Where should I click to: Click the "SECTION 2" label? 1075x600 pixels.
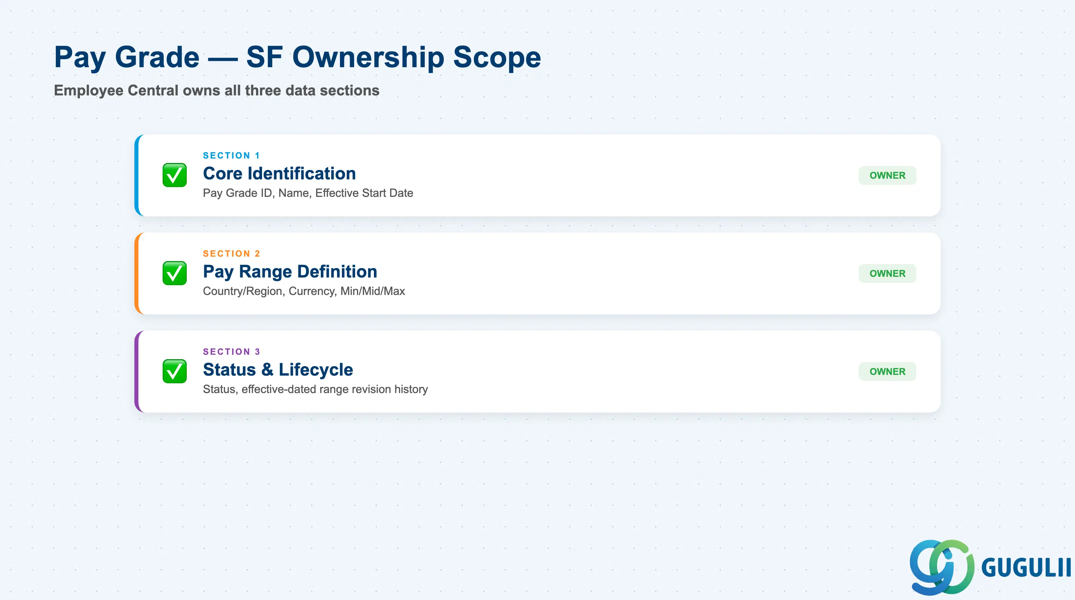tap(231, 253)
